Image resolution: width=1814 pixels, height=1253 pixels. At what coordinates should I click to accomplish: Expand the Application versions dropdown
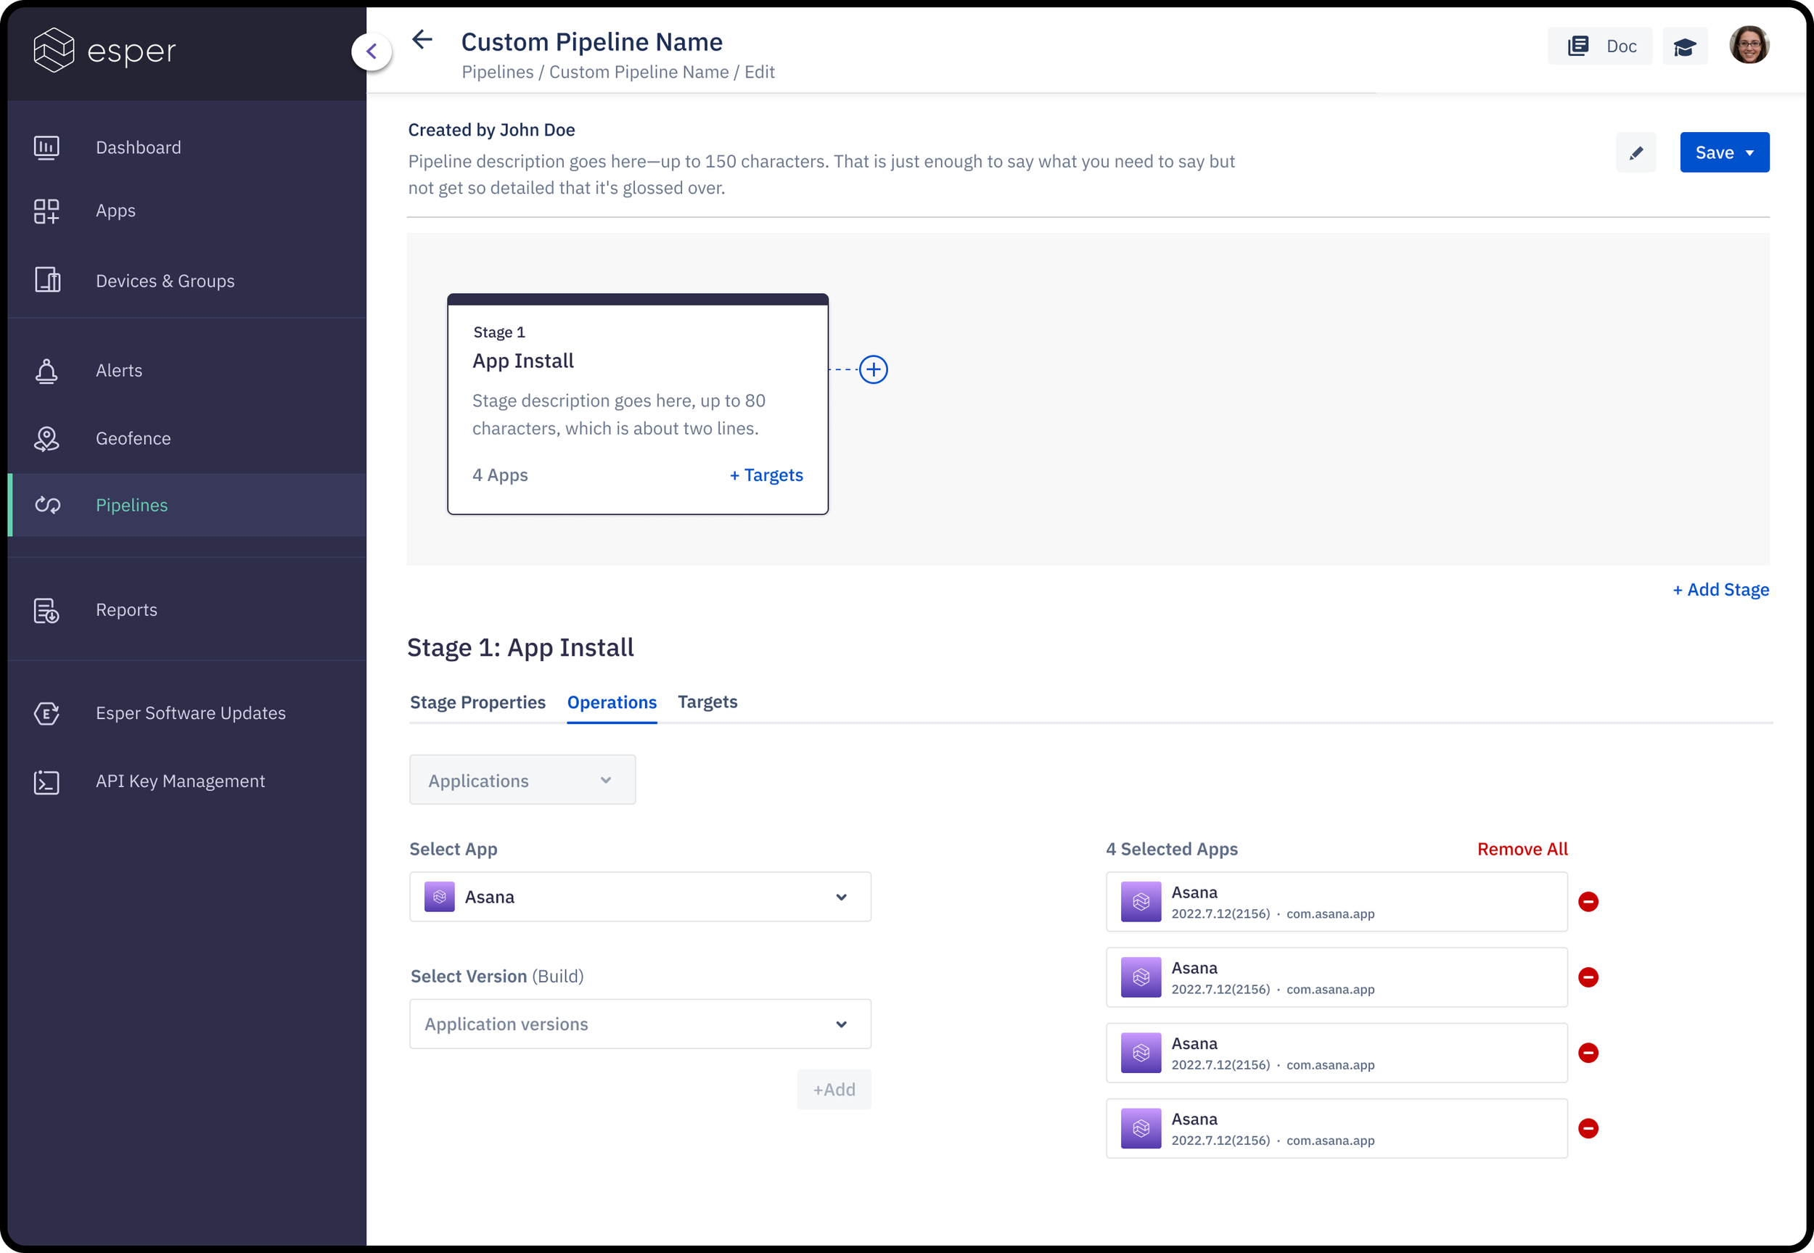pyautogui.click(x=640, y=1024)
